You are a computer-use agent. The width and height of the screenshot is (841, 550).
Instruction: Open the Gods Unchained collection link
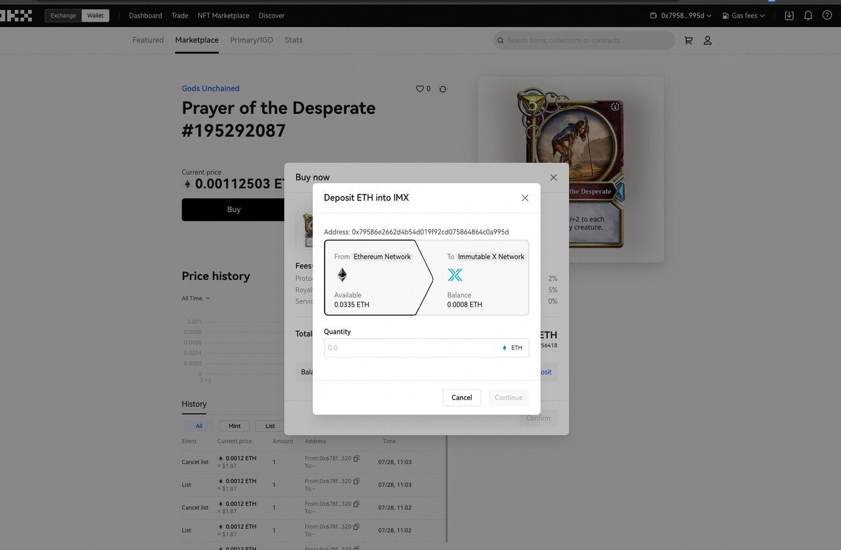(210, 89)
